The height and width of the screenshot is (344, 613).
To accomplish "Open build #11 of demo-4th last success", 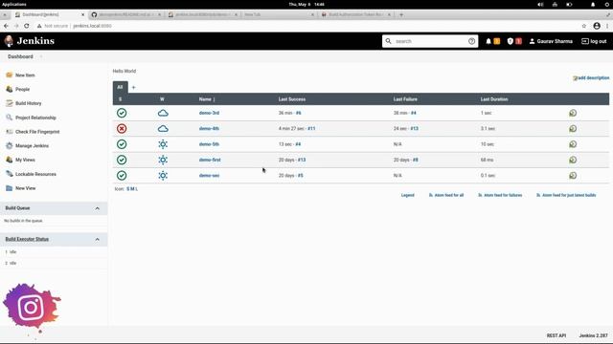I will click(x=311, y=128).
